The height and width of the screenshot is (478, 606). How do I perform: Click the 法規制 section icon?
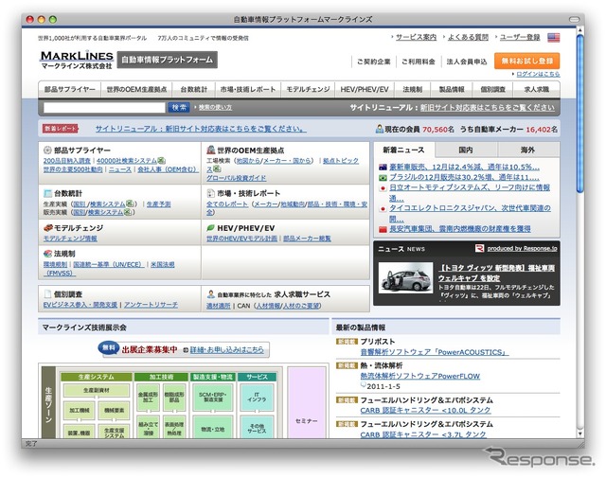(x=47, y=254)
